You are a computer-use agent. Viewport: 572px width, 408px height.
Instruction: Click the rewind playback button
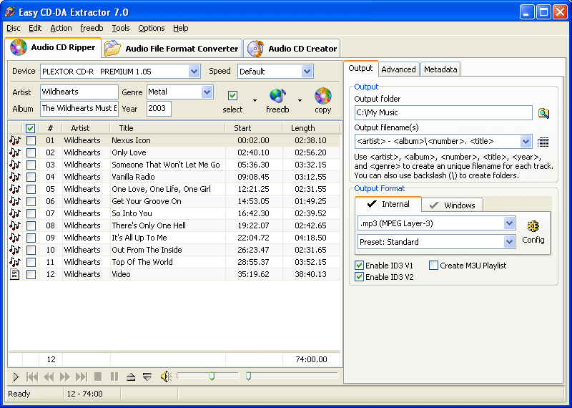tap(49, 377)
